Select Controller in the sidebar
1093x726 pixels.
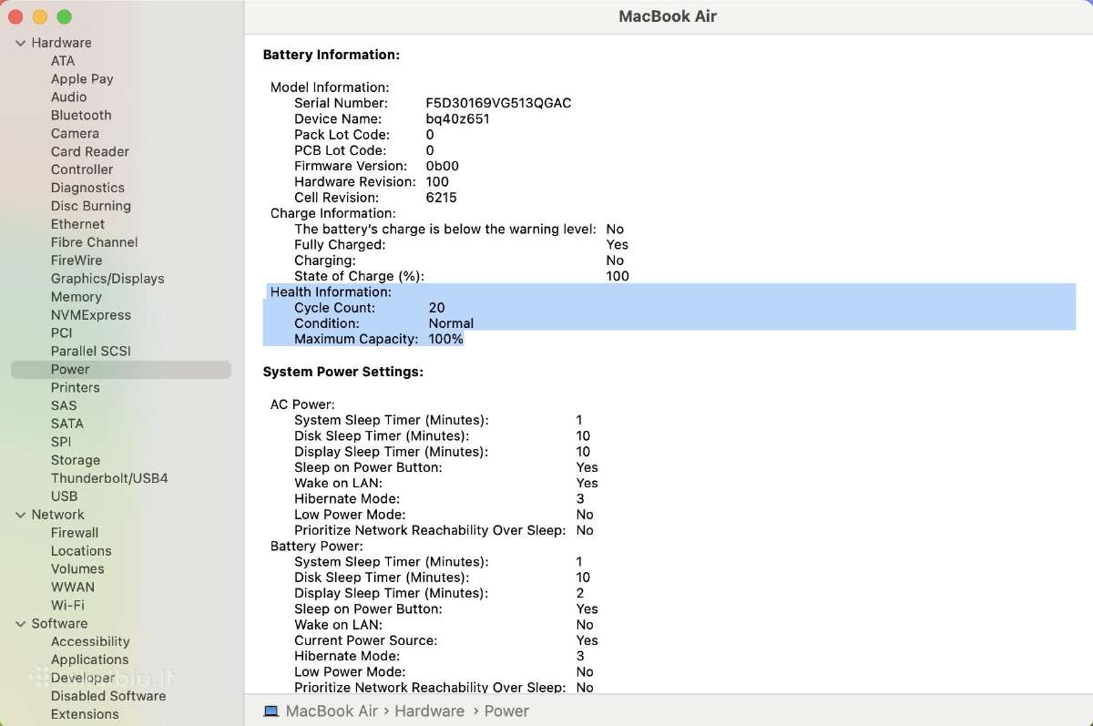tap(82, 170)
